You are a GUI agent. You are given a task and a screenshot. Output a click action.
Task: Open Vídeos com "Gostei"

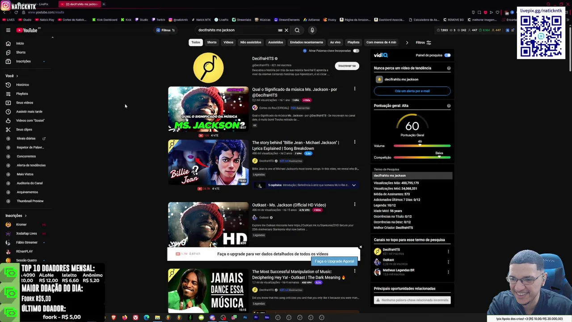coord(30,120)
